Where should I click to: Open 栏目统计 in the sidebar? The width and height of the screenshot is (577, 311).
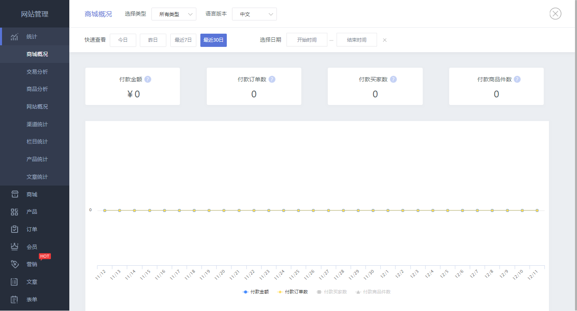pos(34,141)
